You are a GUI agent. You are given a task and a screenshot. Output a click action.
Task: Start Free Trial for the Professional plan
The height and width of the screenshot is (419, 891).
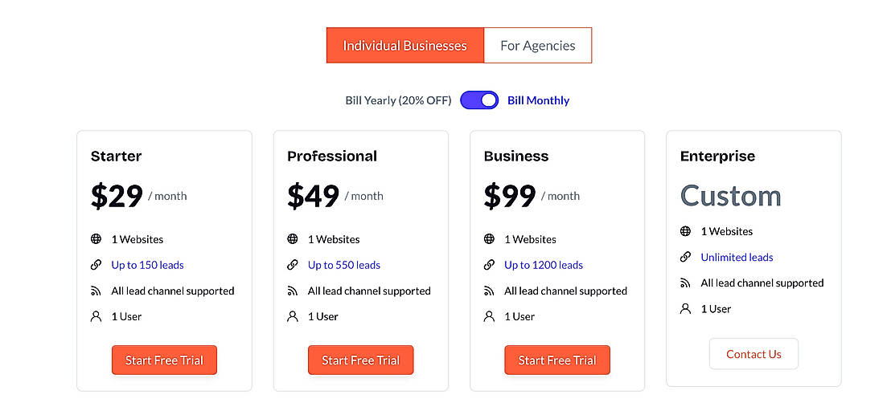360,360
